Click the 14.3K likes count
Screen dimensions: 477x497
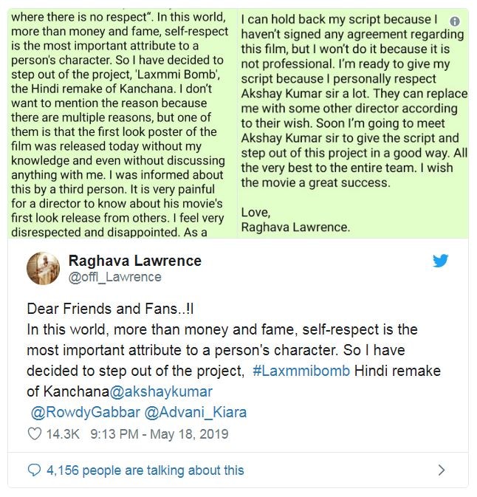click(63, 434)
